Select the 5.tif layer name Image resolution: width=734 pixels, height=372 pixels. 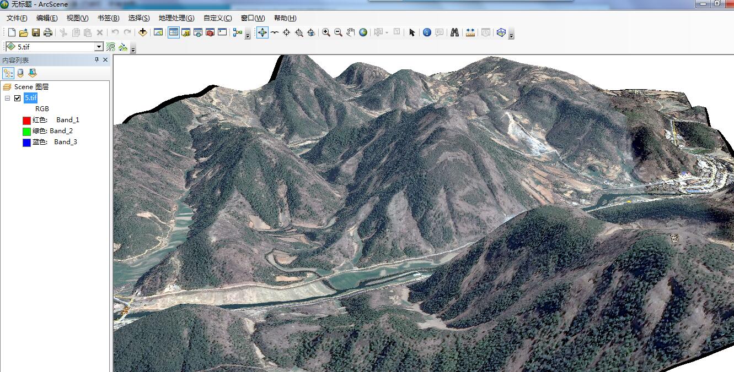point(31,98)
